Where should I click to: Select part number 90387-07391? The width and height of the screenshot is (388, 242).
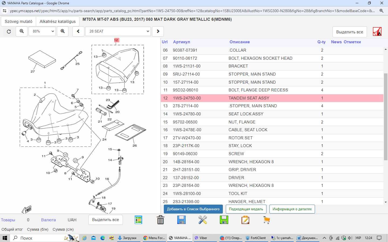click(185, 50)
